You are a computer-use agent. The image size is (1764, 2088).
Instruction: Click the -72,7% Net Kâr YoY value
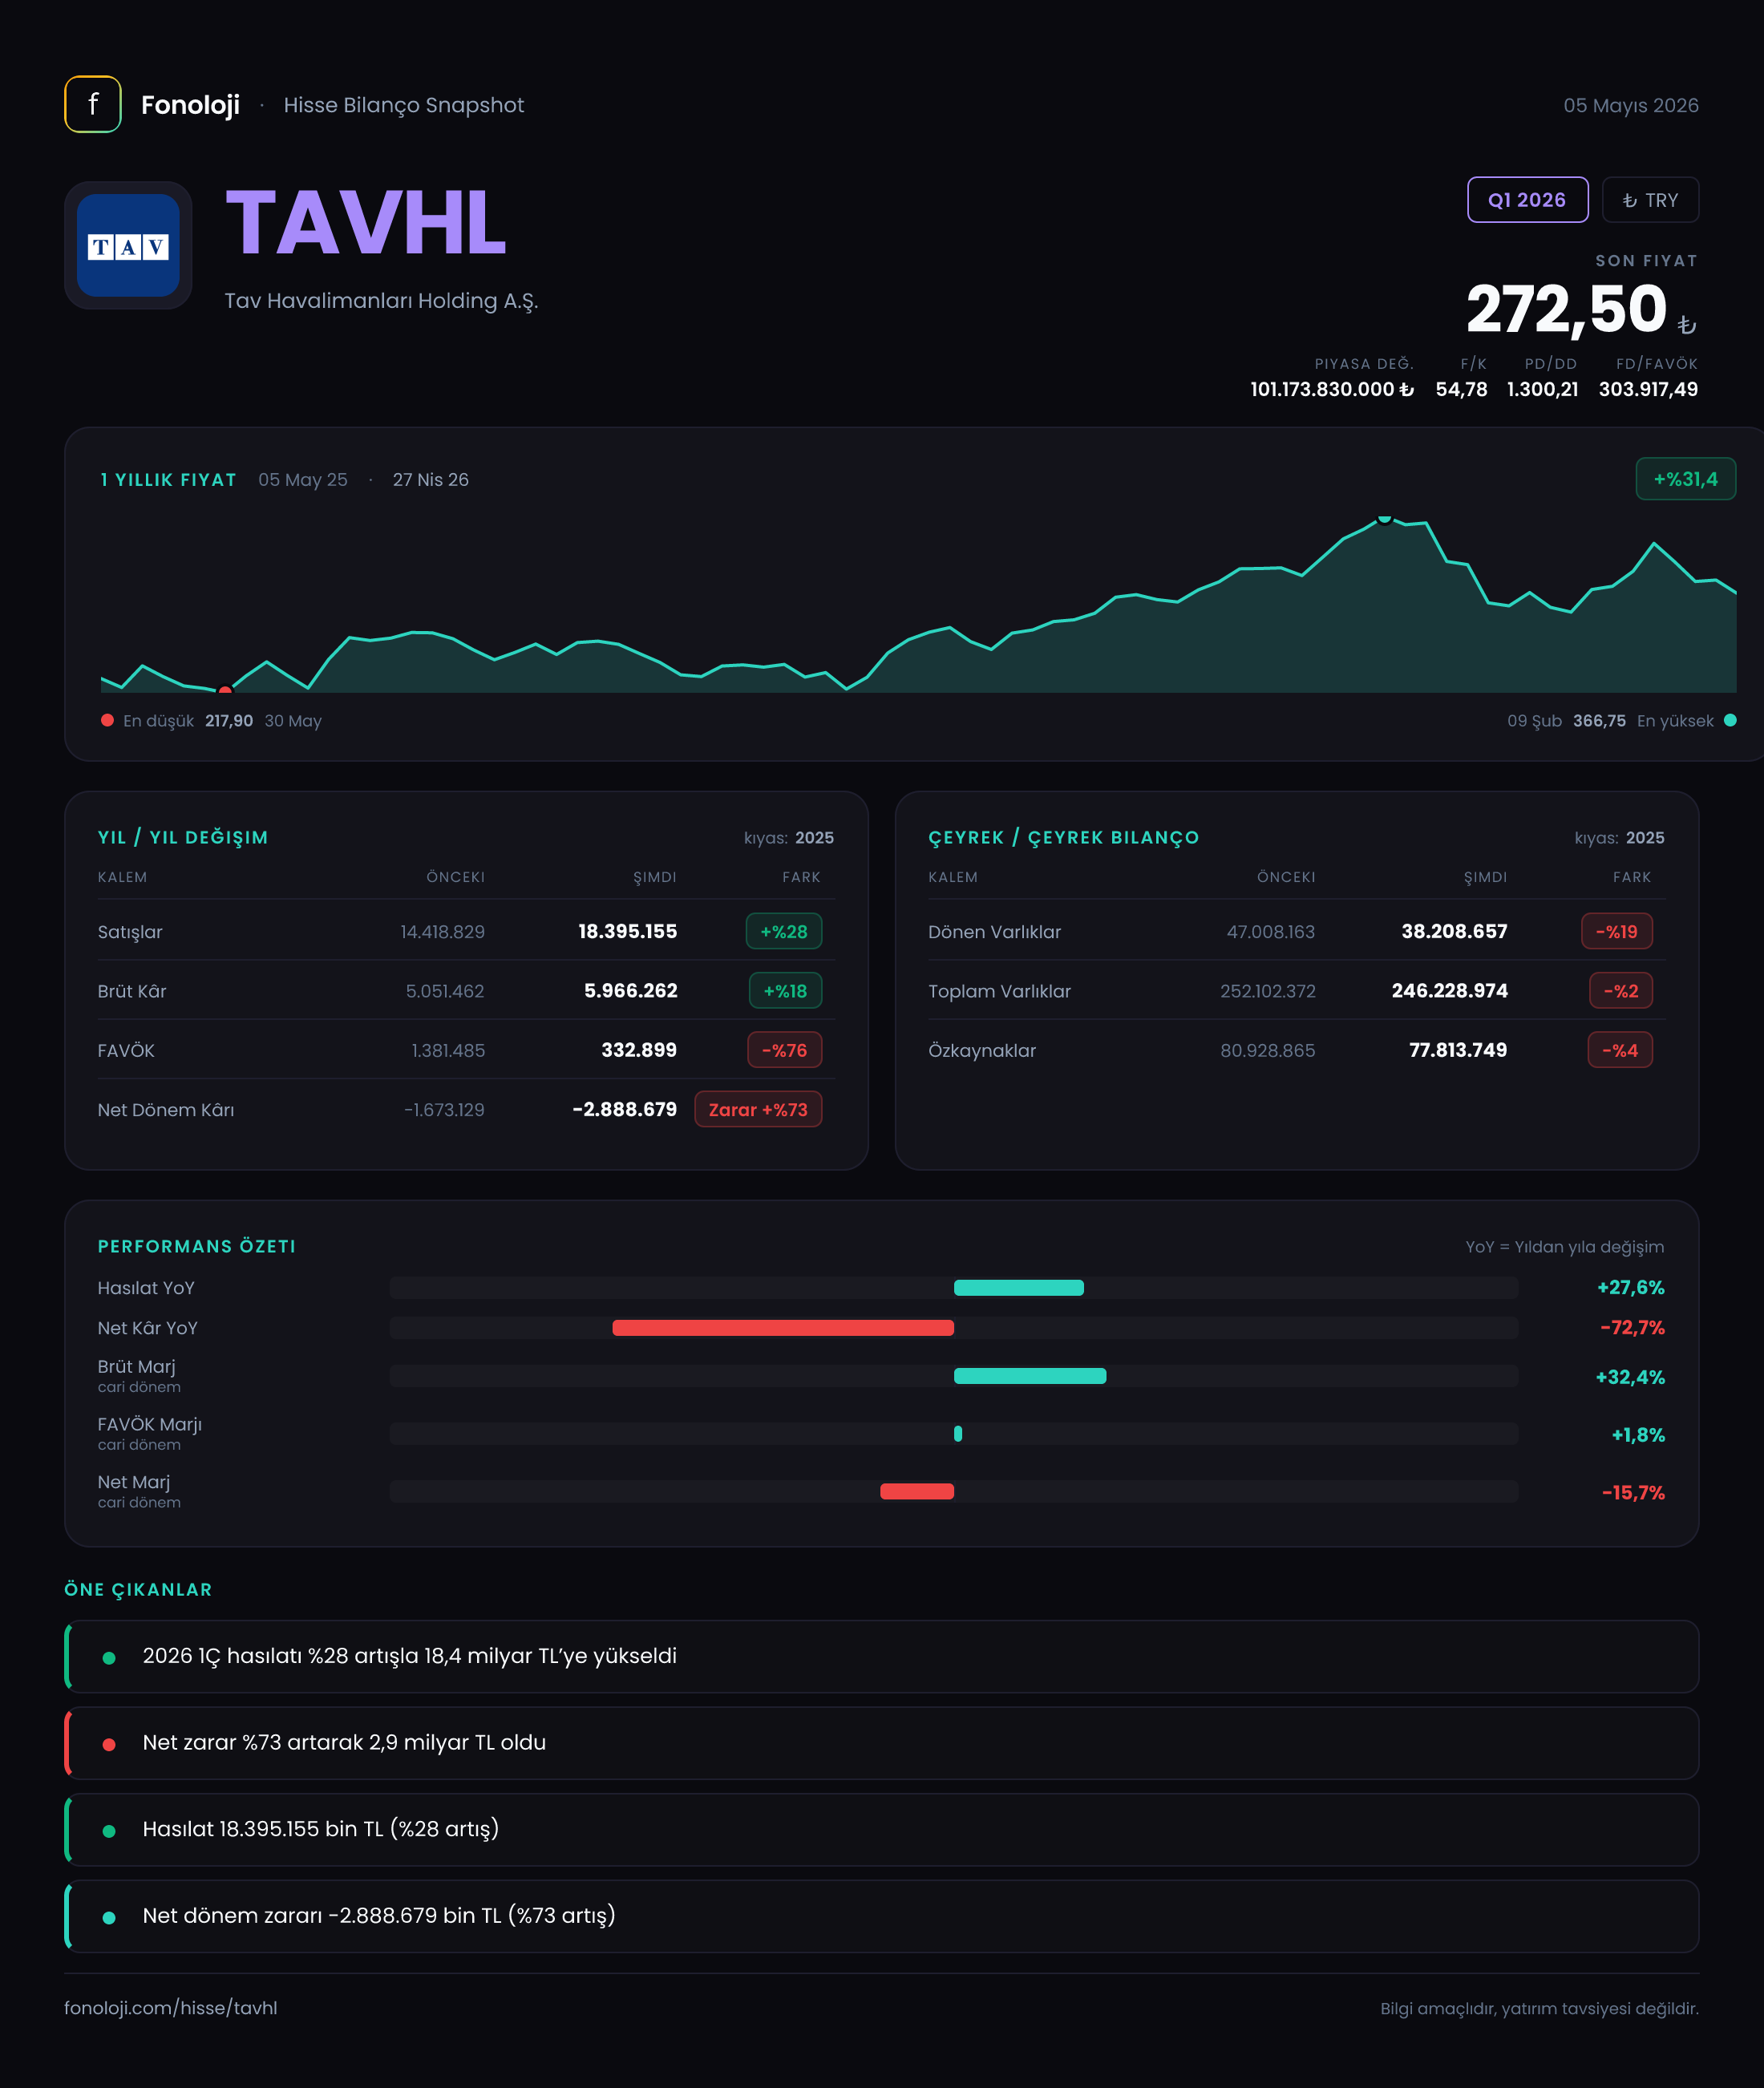coord(1632,1327)
